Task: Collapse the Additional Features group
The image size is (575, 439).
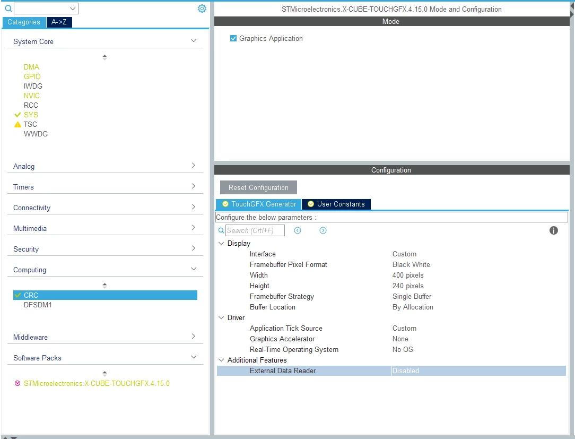Action: [221, 360]
